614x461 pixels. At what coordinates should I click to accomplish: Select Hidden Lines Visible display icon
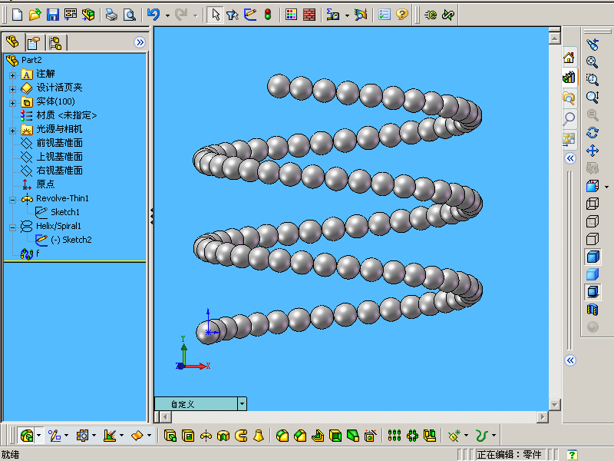(x=592, y=221)
